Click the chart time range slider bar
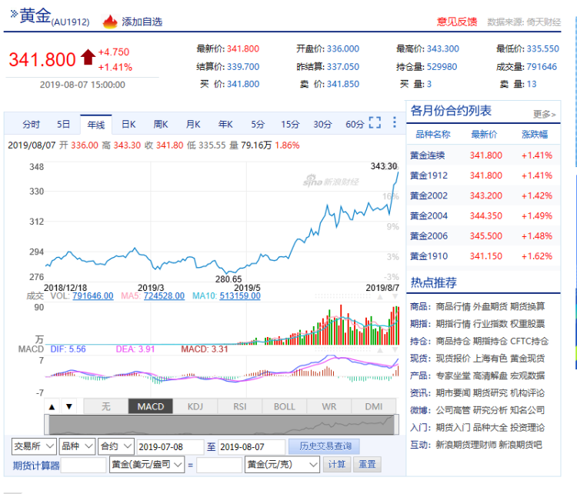 (223, 424)
